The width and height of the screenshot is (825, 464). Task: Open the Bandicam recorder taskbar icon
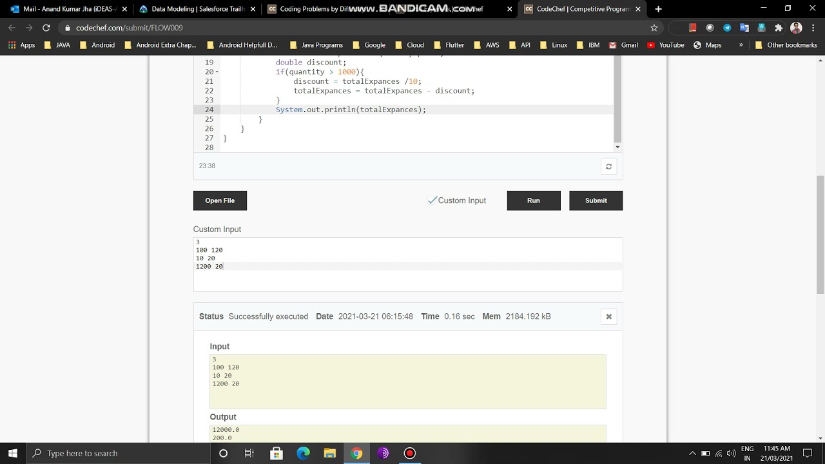pyautogui.click(x=409, y=453)
